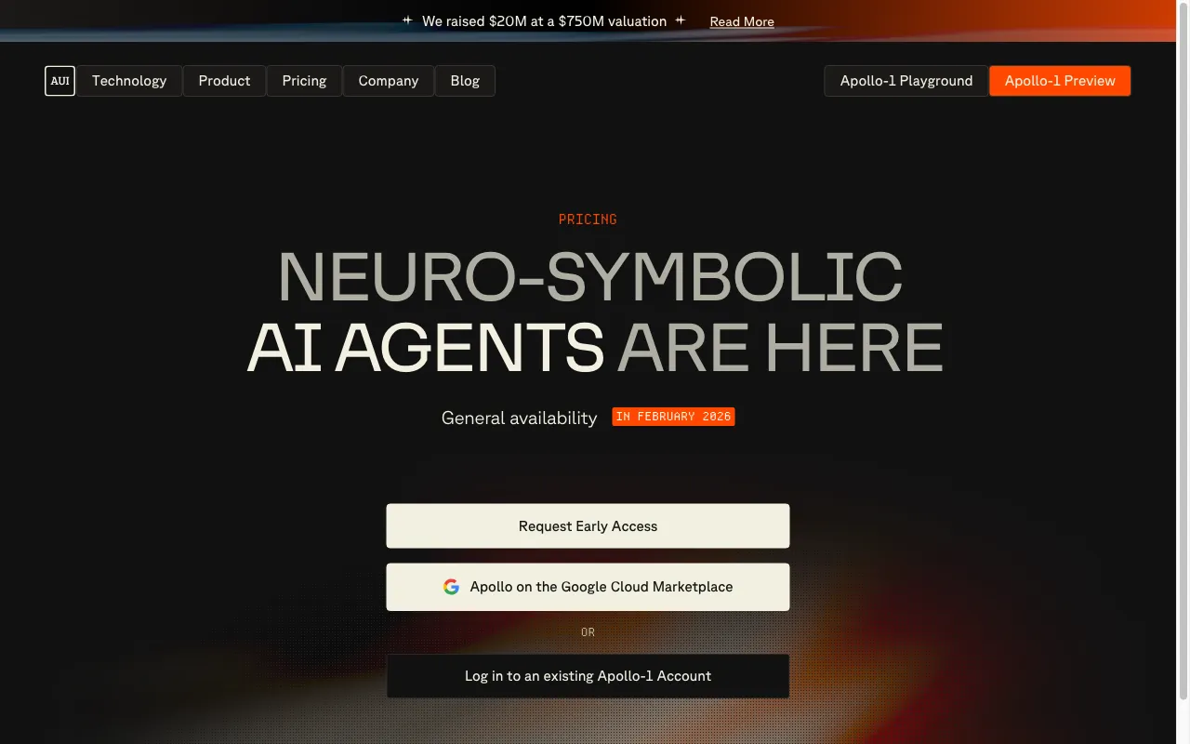Image resolution: width=1190 pixels, height=744 pixels.
Task: Click the "IN FEBRUARY 2026" badge
Action: 673,417
